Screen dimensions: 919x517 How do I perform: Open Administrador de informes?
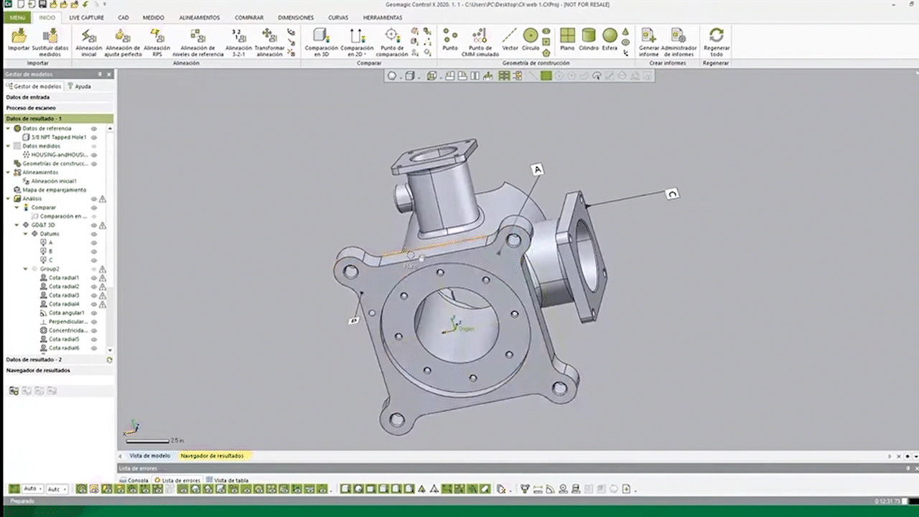(x=678, y=42)
